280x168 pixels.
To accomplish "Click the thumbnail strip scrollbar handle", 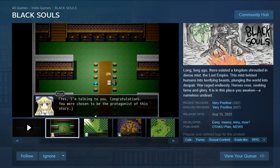I will click(31, 141).
